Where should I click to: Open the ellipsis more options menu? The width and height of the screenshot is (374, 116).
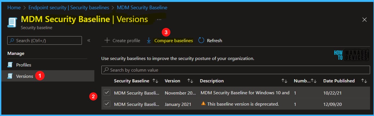pos(159,19)
